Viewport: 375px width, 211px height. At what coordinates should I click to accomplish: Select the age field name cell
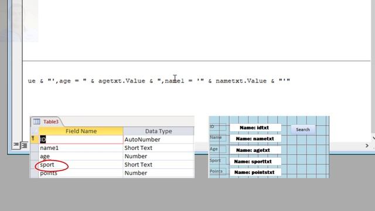[x=81, y=156]
